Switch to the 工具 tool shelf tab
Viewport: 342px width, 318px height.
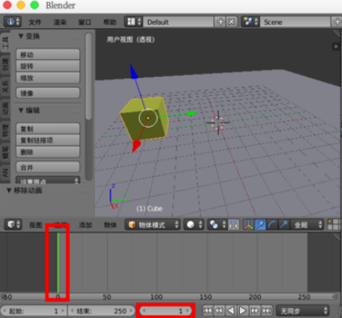coord(5,43)
